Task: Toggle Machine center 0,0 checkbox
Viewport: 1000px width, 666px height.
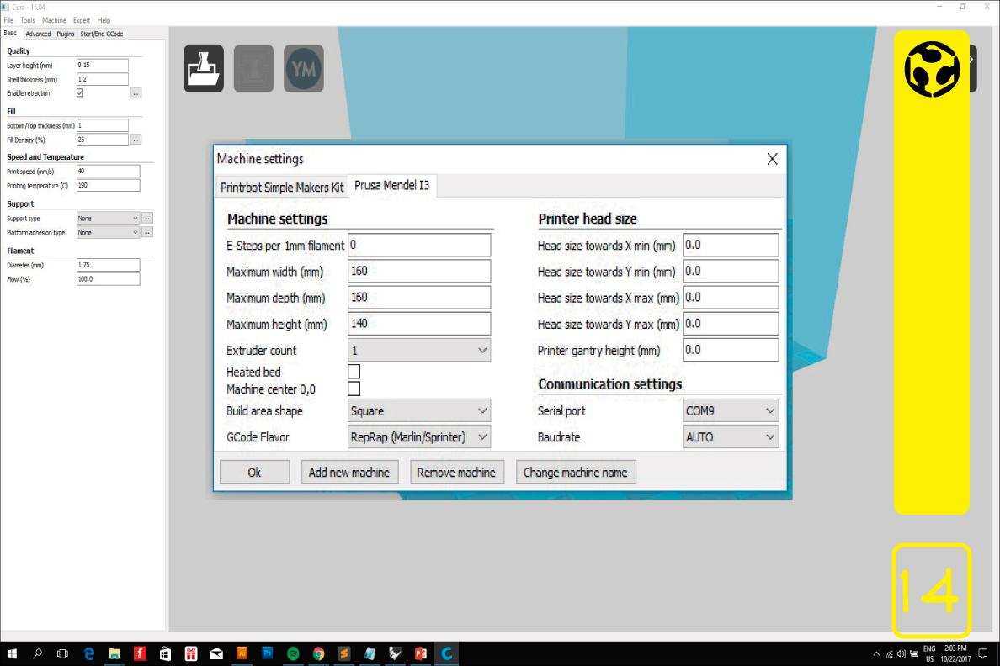Action: pyautogui.click(x=354, y=388)
